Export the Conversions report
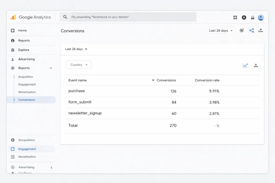The width and height of the screenshot is (275, 183). 260,30
